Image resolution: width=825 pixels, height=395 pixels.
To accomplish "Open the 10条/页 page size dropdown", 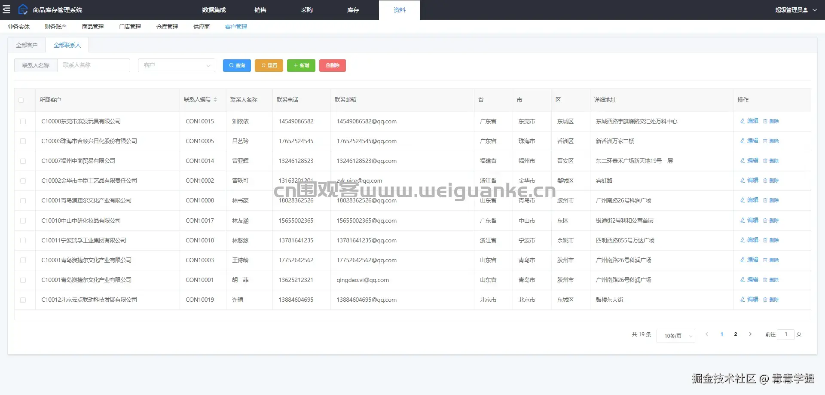I will point(676,336).
